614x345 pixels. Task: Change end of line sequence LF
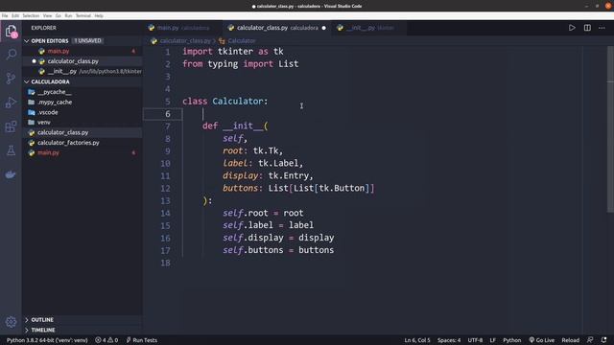(492, 340)
